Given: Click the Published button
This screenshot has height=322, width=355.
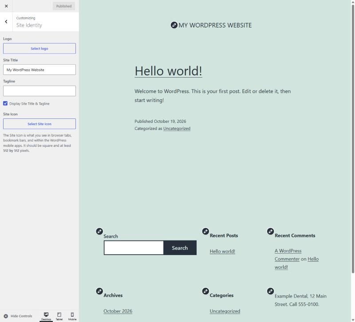Looking at the screenshot, I should (64, 6).
